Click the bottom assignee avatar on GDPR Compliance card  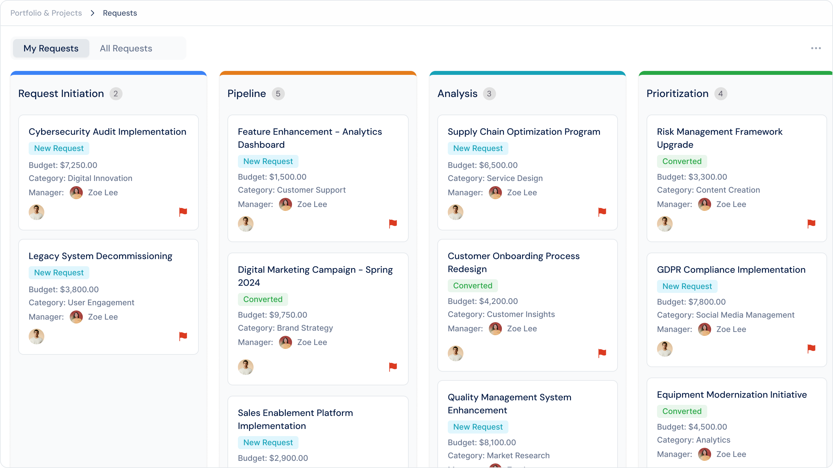pyautogui.click(x=665, y=349)
